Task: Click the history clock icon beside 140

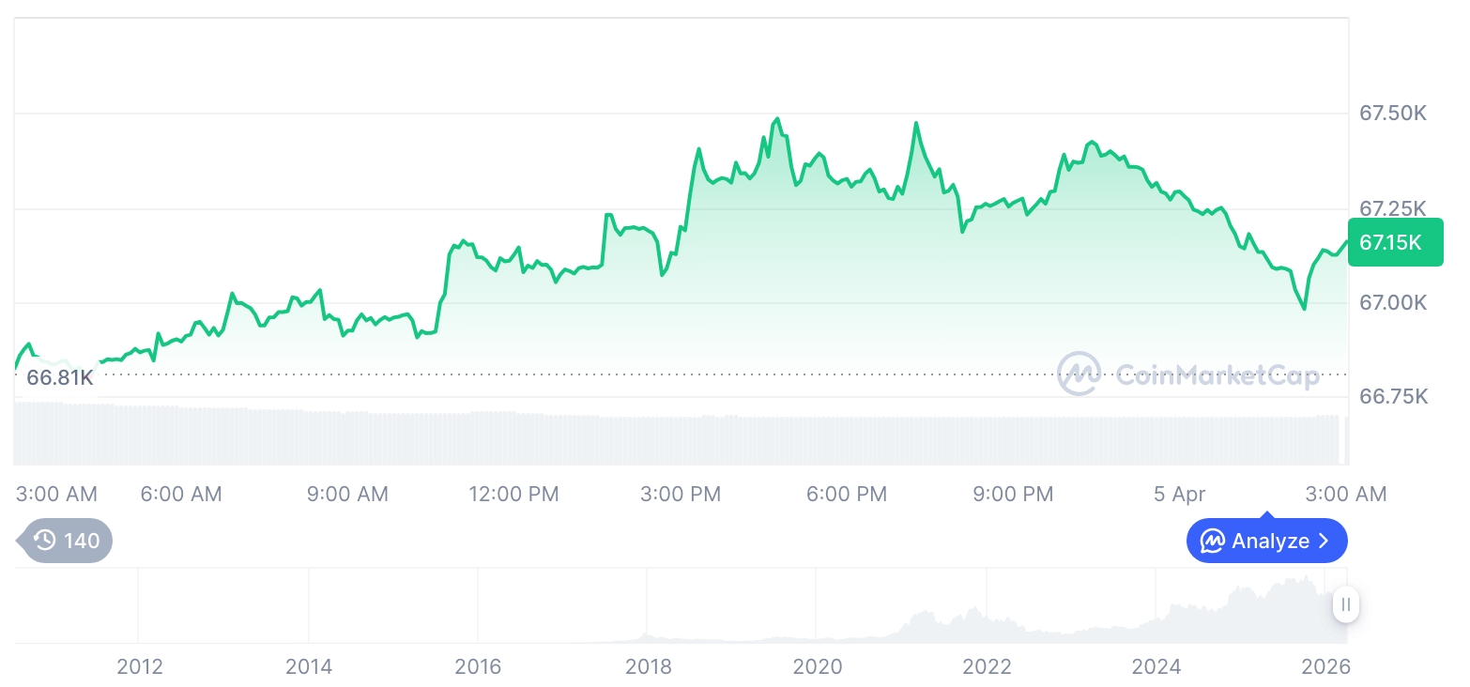Action: (x=44, y=541)
